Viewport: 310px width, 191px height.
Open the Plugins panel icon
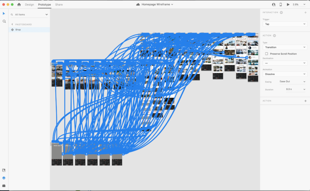[4, 185]
